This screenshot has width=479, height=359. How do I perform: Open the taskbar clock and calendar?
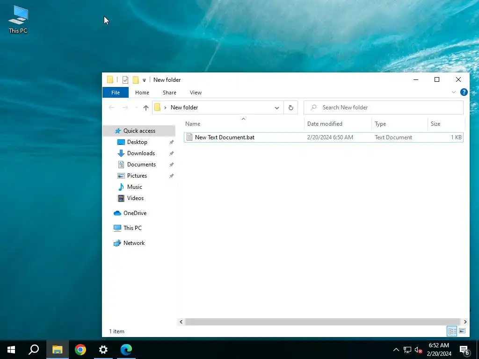[x=439, y=350]
